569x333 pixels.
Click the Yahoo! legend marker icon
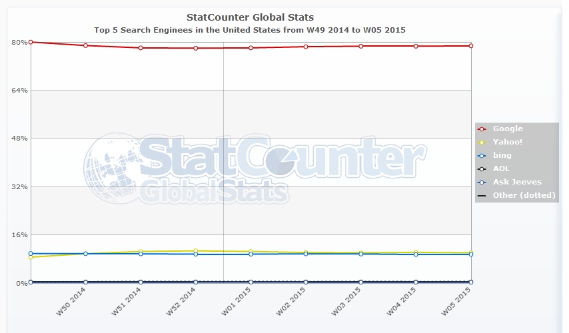482,142
